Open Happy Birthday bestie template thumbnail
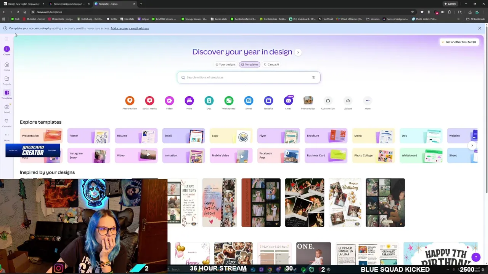Screen dimensions: 488x274 coord(219,202)
